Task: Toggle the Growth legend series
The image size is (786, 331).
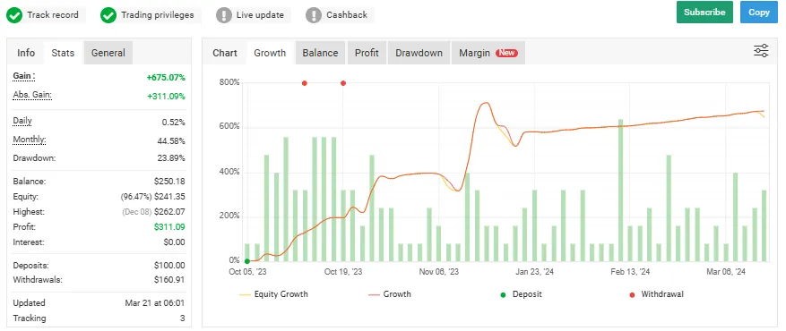Action: (x=390, y=294)
